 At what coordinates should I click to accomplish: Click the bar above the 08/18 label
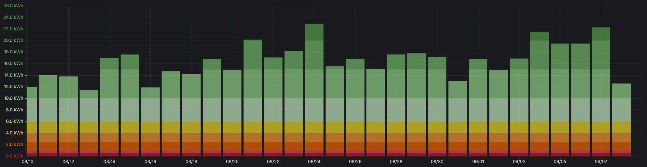191,115
